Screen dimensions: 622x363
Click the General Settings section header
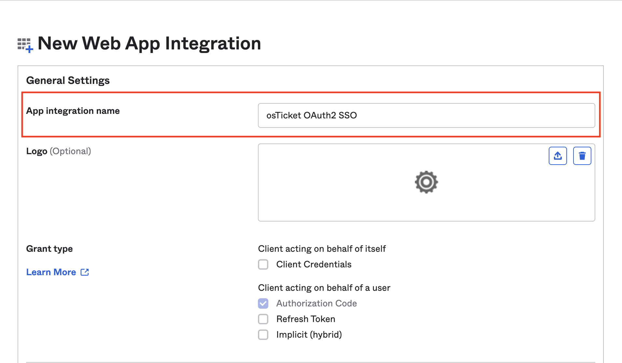68,80
